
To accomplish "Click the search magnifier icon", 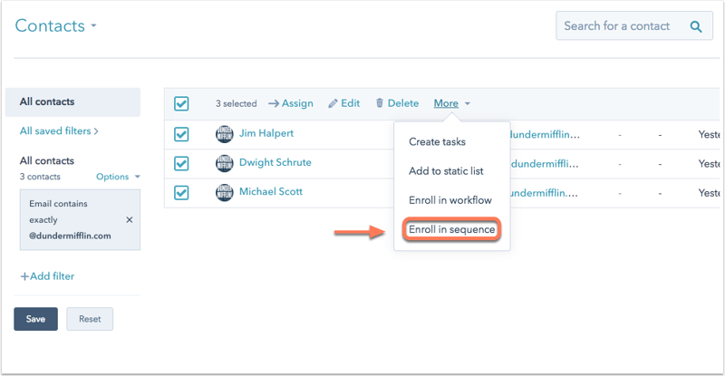I will [696, 26].
